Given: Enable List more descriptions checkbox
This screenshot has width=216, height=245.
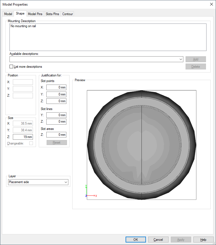Looking at the screenshot, I should coord(11,67).
